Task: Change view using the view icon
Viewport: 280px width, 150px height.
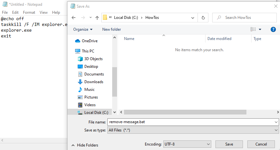Action: (253, 29)
